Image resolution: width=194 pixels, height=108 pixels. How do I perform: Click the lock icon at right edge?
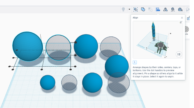click(188, 18)
